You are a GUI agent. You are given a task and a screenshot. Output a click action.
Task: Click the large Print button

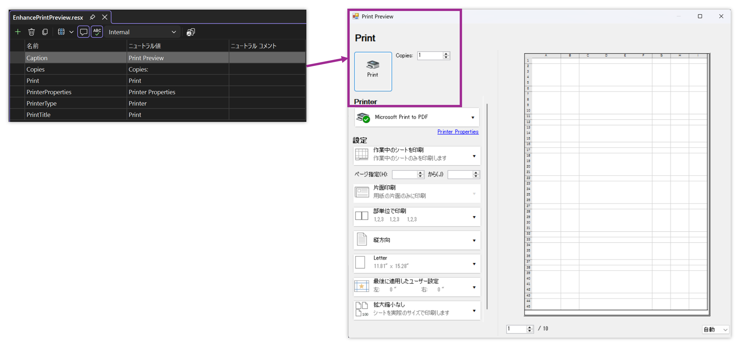pos(373,71)
